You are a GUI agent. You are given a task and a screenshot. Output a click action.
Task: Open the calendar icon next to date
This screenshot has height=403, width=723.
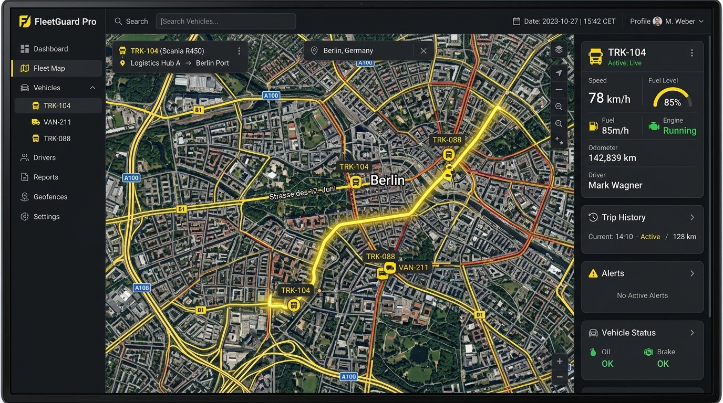tap(517, 22)
